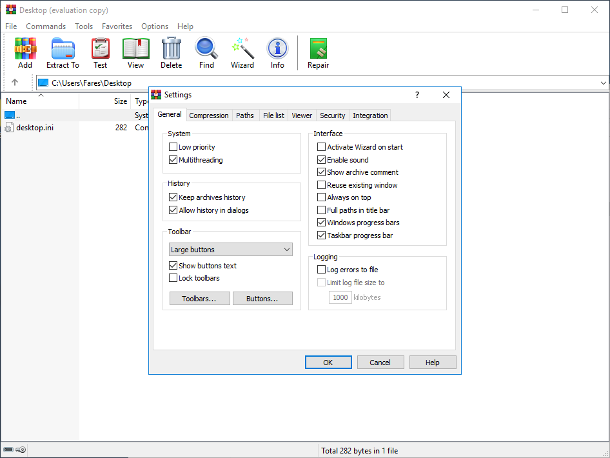Enable the Low priority checkbox
Image resolution: width=610 pixels, height=458 pixels.
[x=173, y=146]
